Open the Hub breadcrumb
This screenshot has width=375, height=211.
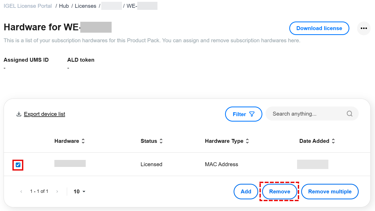pyautogui.click(x=64, y=6)
